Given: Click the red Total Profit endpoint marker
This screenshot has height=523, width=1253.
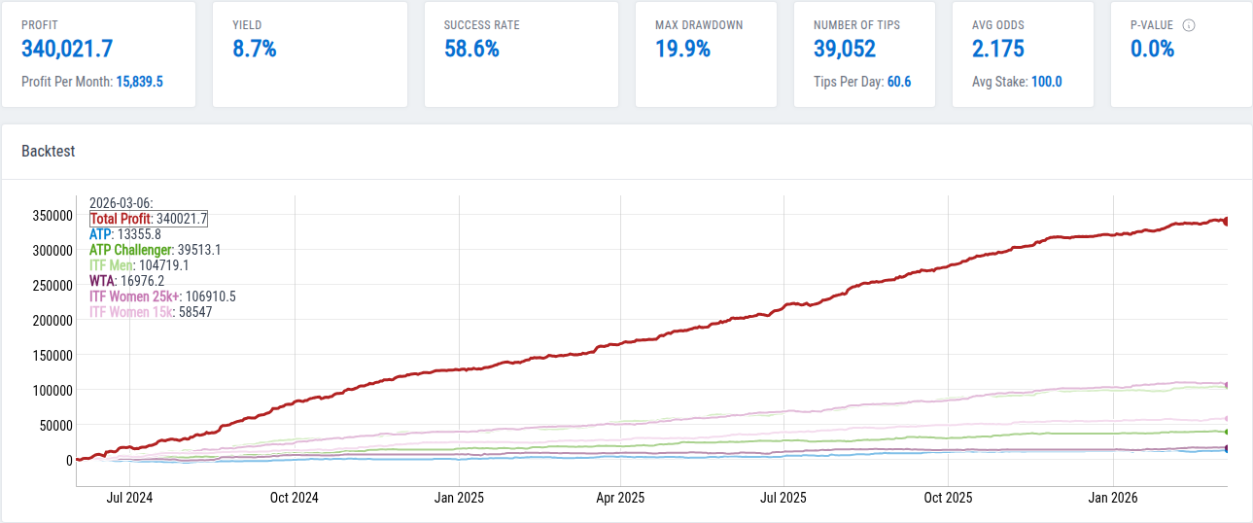Looking at the screenshot, I should click(1227, 222).
